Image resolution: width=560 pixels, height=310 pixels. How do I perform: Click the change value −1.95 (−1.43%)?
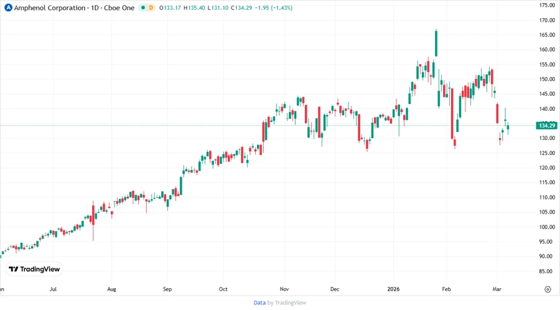coord(273,7)
